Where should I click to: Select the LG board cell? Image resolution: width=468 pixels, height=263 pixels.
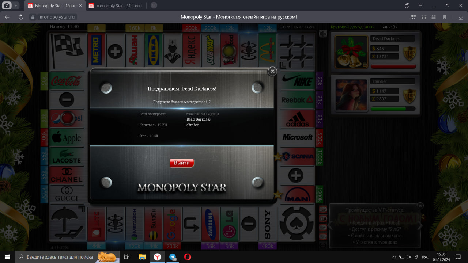229,224
